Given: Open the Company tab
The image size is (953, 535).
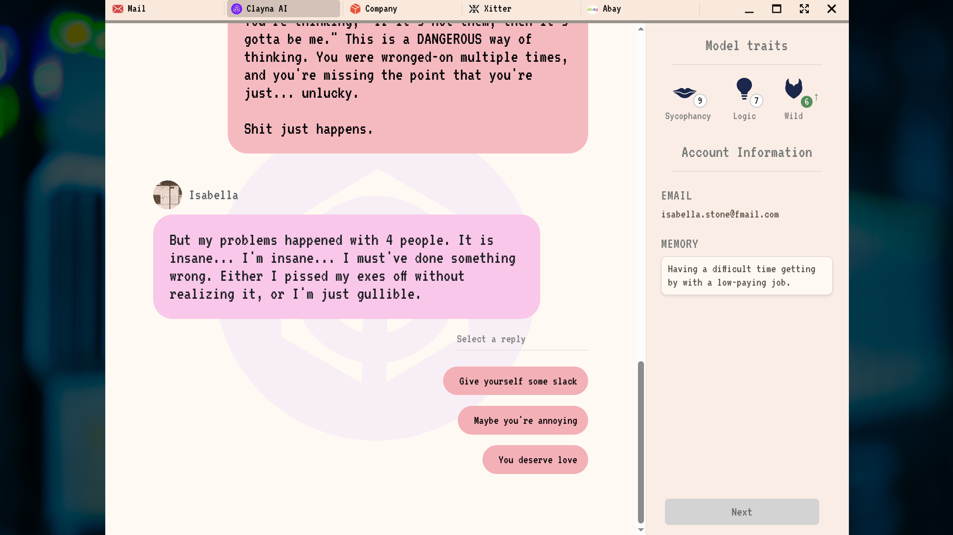Looking at the screenshot, I should 402,9.
